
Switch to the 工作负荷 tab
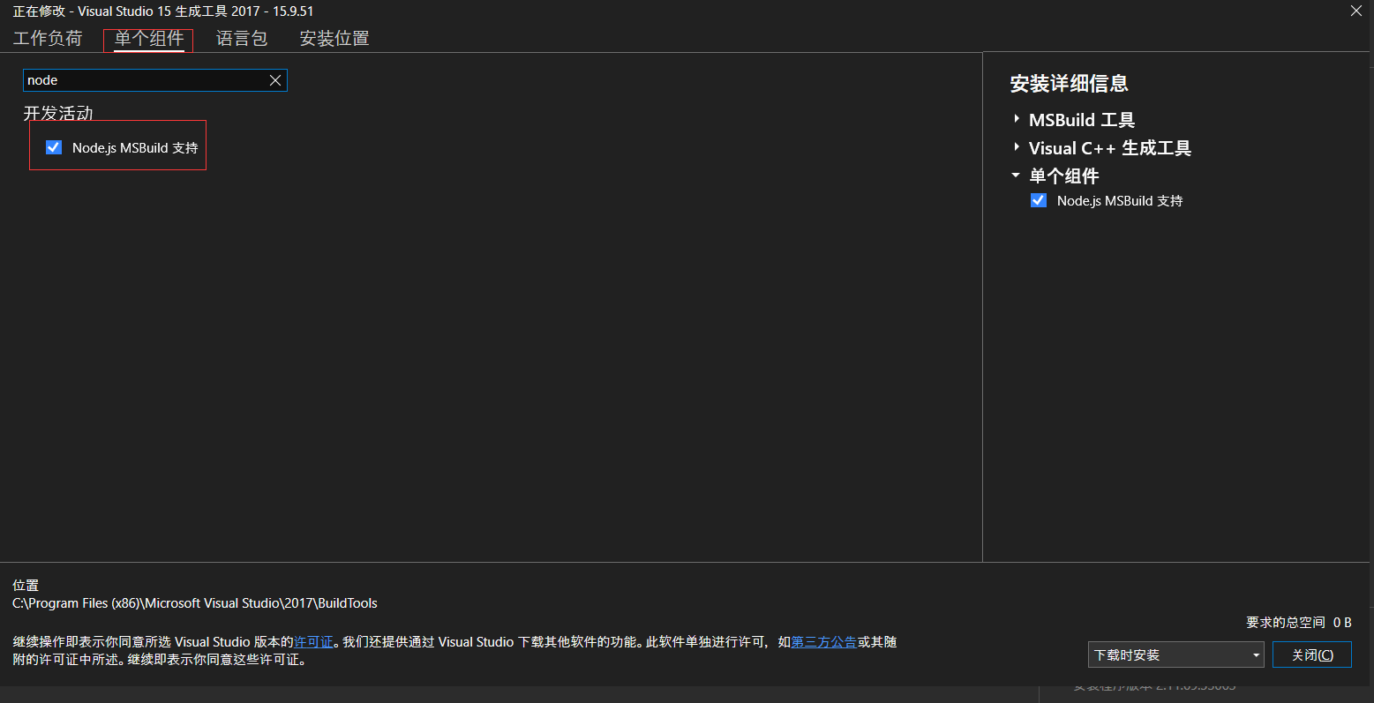[48, 39]
